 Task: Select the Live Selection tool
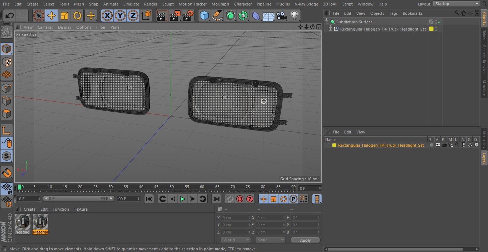(x=39, y=16)
